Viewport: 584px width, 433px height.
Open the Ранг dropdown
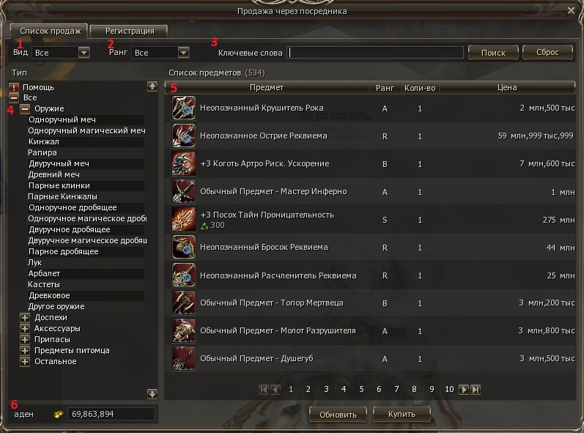click(183, 53)
